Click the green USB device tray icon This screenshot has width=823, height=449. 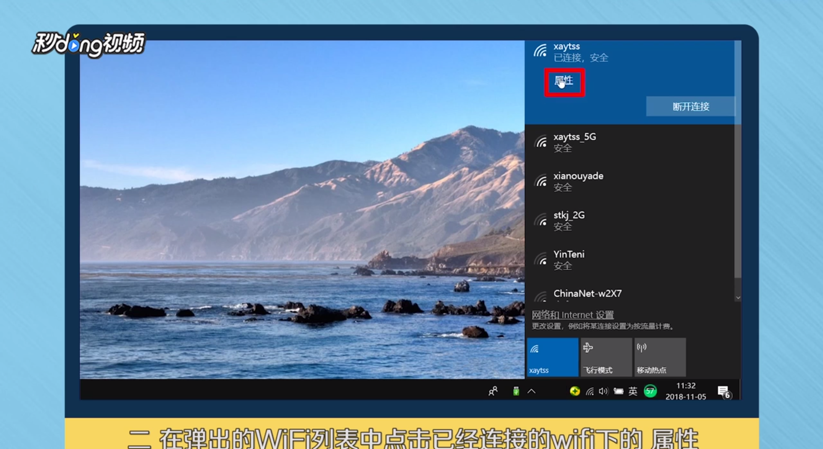point(516,391)
